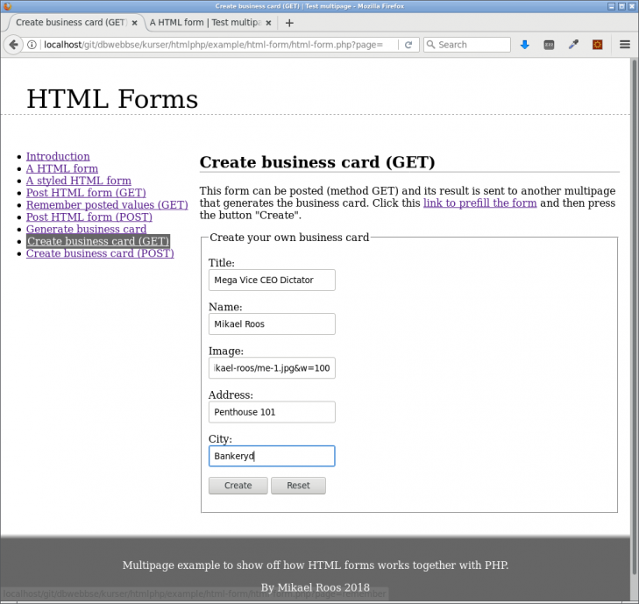Click the City field containing Bankeryd

click(272, 456)
